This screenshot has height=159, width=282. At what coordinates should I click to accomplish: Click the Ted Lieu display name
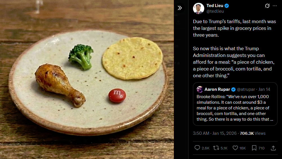tap(215, 6)
